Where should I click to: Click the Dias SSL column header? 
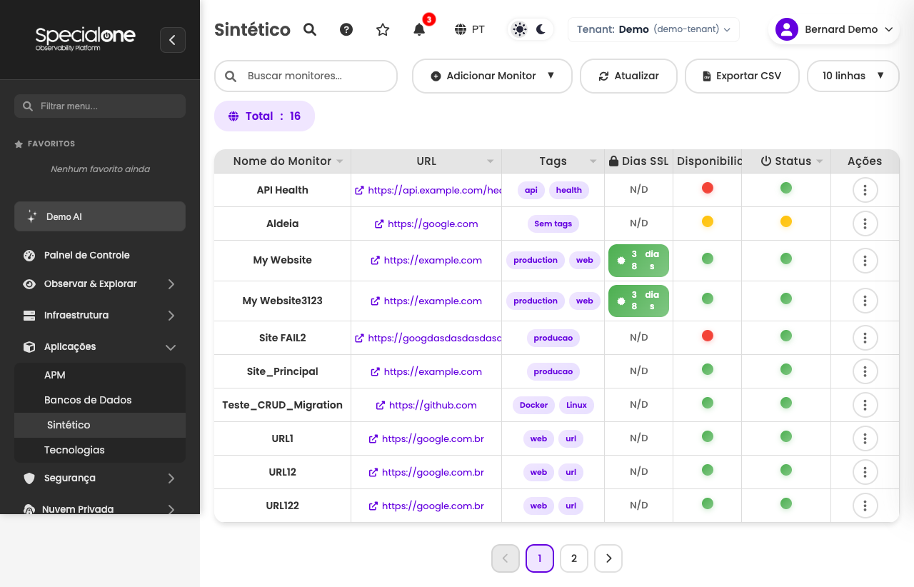click(x=638, y=161)
